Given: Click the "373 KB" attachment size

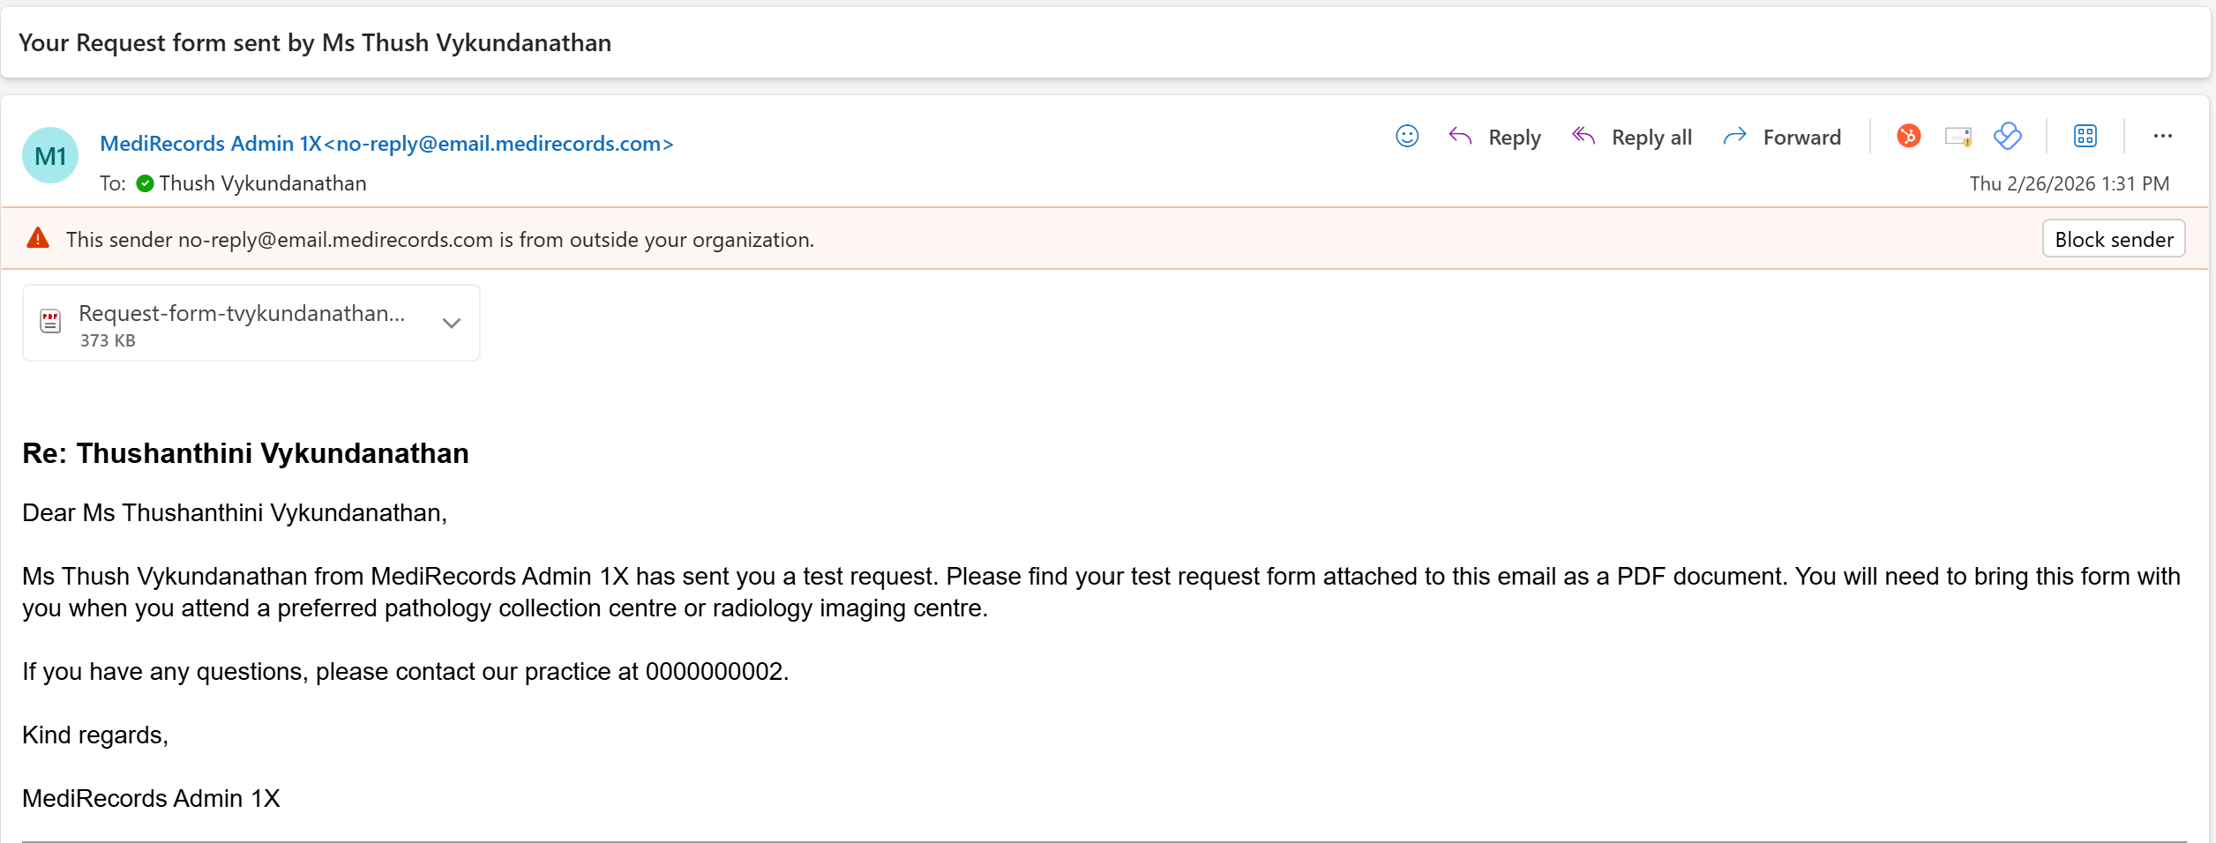Looking at the screenshot, I should [108, 340].
